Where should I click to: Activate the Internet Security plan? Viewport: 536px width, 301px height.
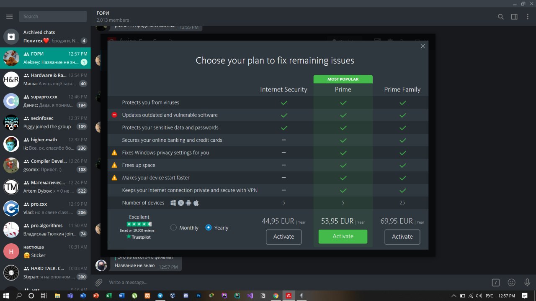pos(283,237)
